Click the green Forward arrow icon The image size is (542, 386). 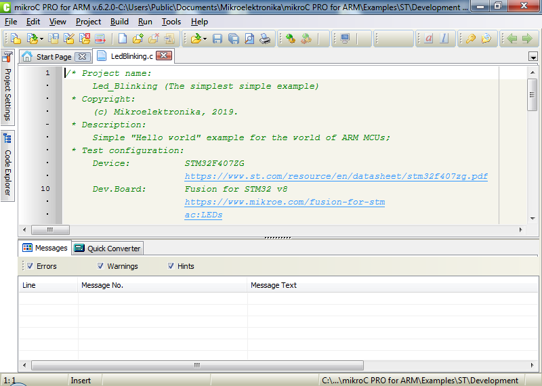pyautogui.click(x=527, y=39)
